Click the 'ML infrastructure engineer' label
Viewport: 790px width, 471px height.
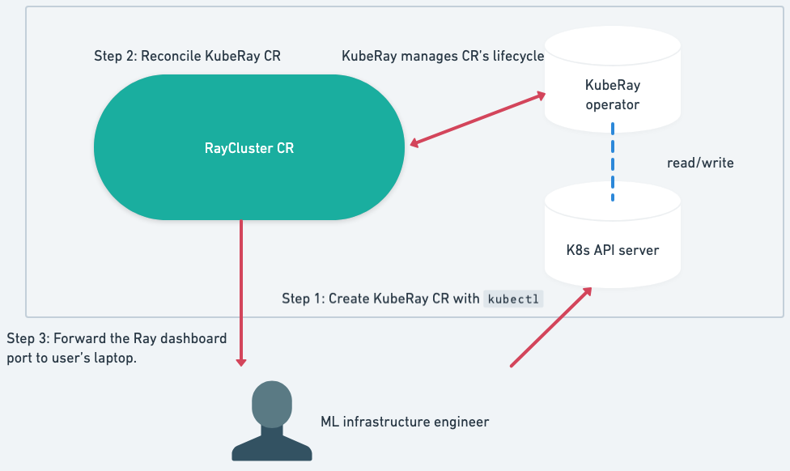(x=405, y=422)
